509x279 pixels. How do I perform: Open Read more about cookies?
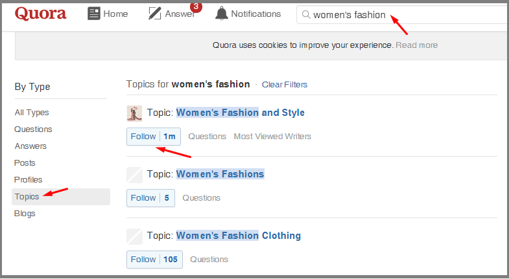(416, 45)
